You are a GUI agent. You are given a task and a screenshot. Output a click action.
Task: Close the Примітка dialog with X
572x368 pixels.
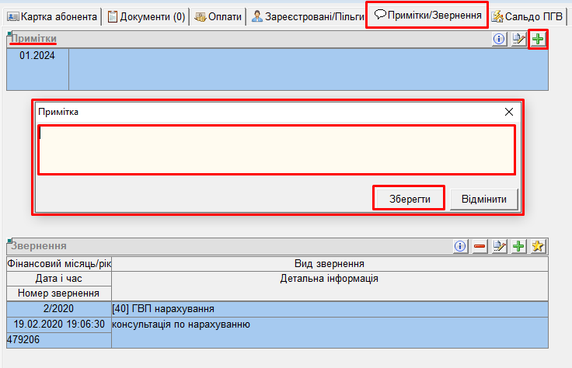pos(509,112)
